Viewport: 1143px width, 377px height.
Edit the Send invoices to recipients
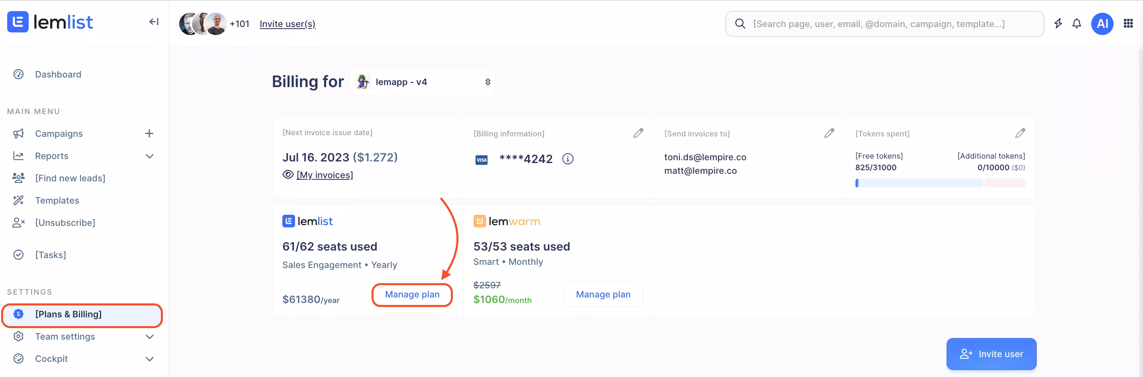(828, 133)
